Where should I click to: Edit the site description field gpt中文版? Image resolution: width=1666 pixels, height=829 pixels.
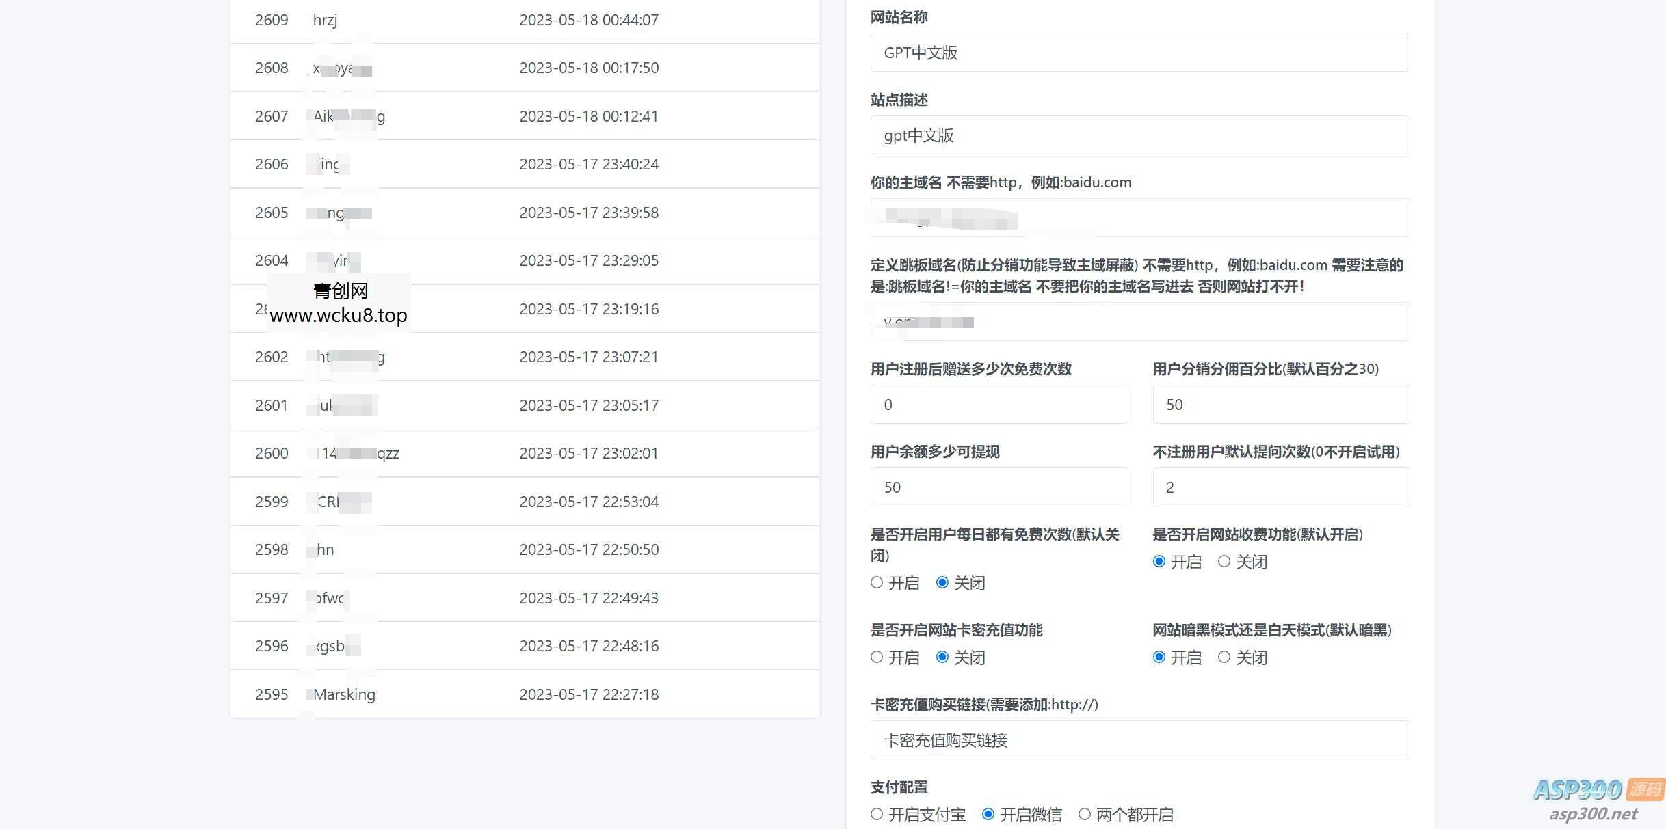1139,135
